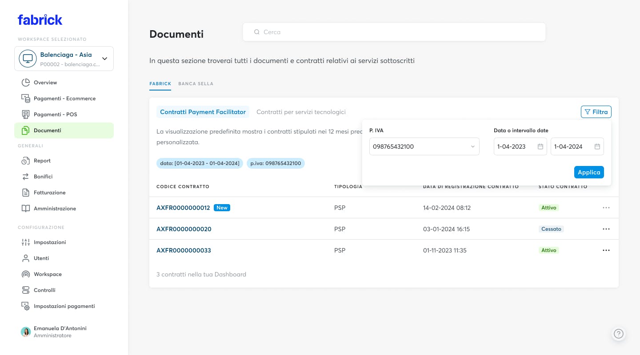This screenshot has height=355, width=640.
Task: Click the Utenti person icon
Action: coord(26,258)
